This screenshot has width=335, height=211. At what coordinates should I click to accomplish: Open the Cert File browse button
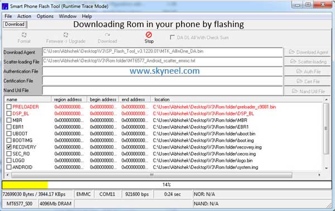308,81
